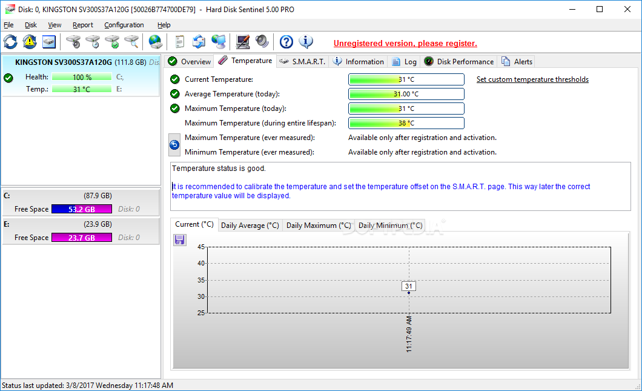
Task: Switch to Daily Minimum (°C) graph tab
Action: [x=390, y=226]
